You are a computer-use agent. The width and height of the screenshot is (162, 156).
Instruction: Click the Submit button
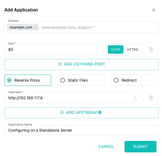point(140,146)
